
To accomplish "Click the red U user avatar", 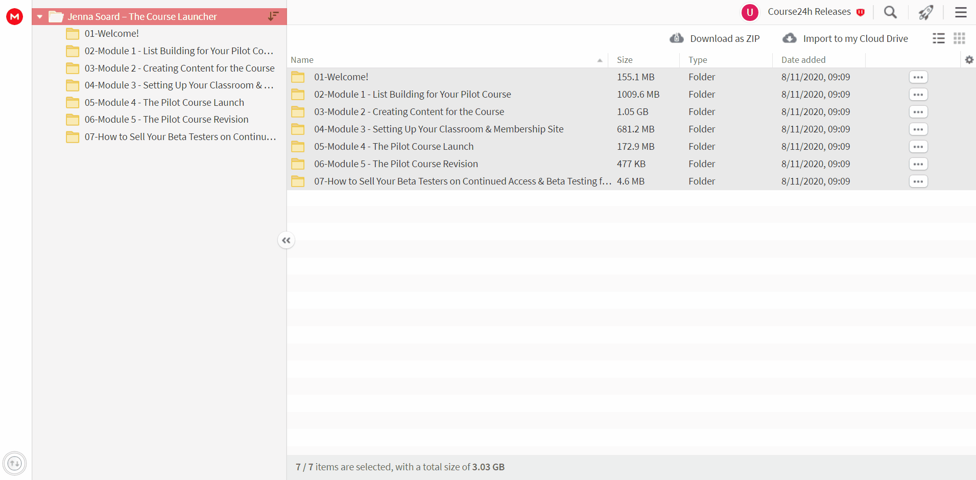I will (x=750, y=12).
